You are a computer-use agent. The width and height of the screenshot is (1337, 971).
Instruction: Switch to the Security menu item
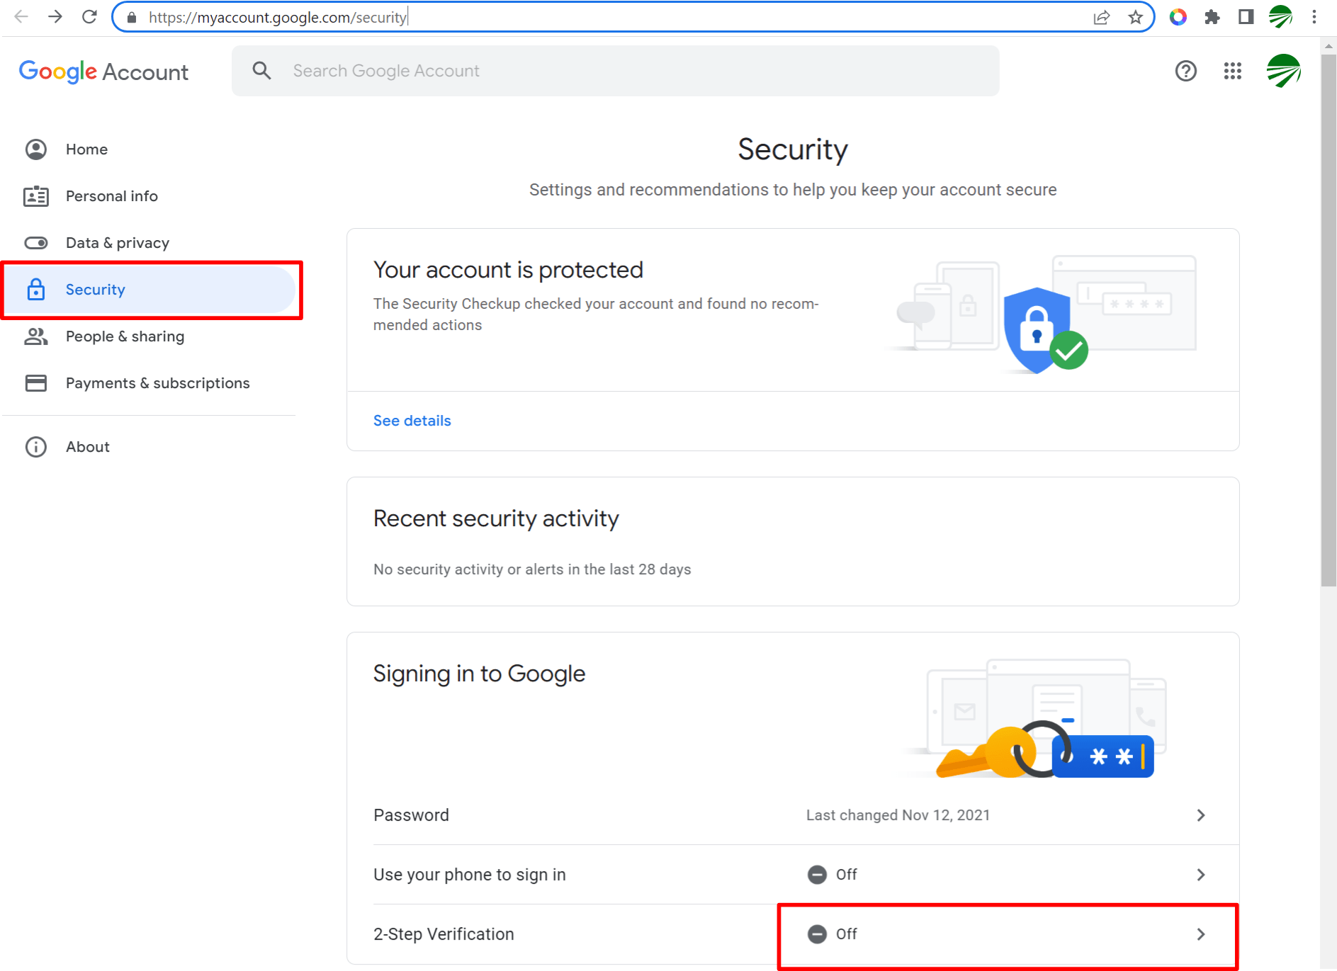tap(96, 290)
